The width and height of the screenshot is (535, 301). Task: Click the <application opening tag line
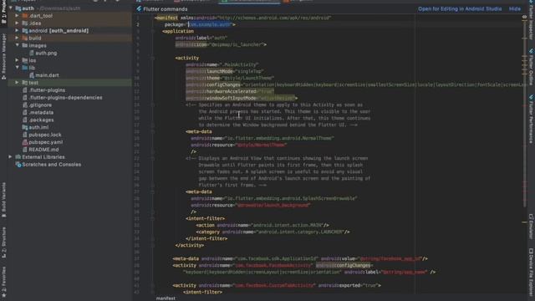click(x=178, y=32)
